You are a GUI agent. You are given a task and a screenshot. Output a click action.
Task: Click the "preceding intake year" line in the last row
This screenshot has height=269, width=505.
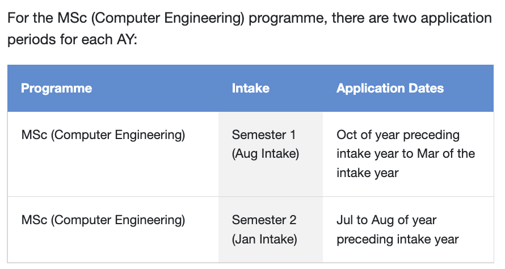[398, 239]
